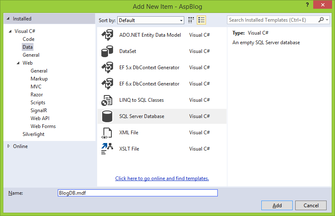Collapse the Web tree node
335x216 pixels.
click(18, 63)
